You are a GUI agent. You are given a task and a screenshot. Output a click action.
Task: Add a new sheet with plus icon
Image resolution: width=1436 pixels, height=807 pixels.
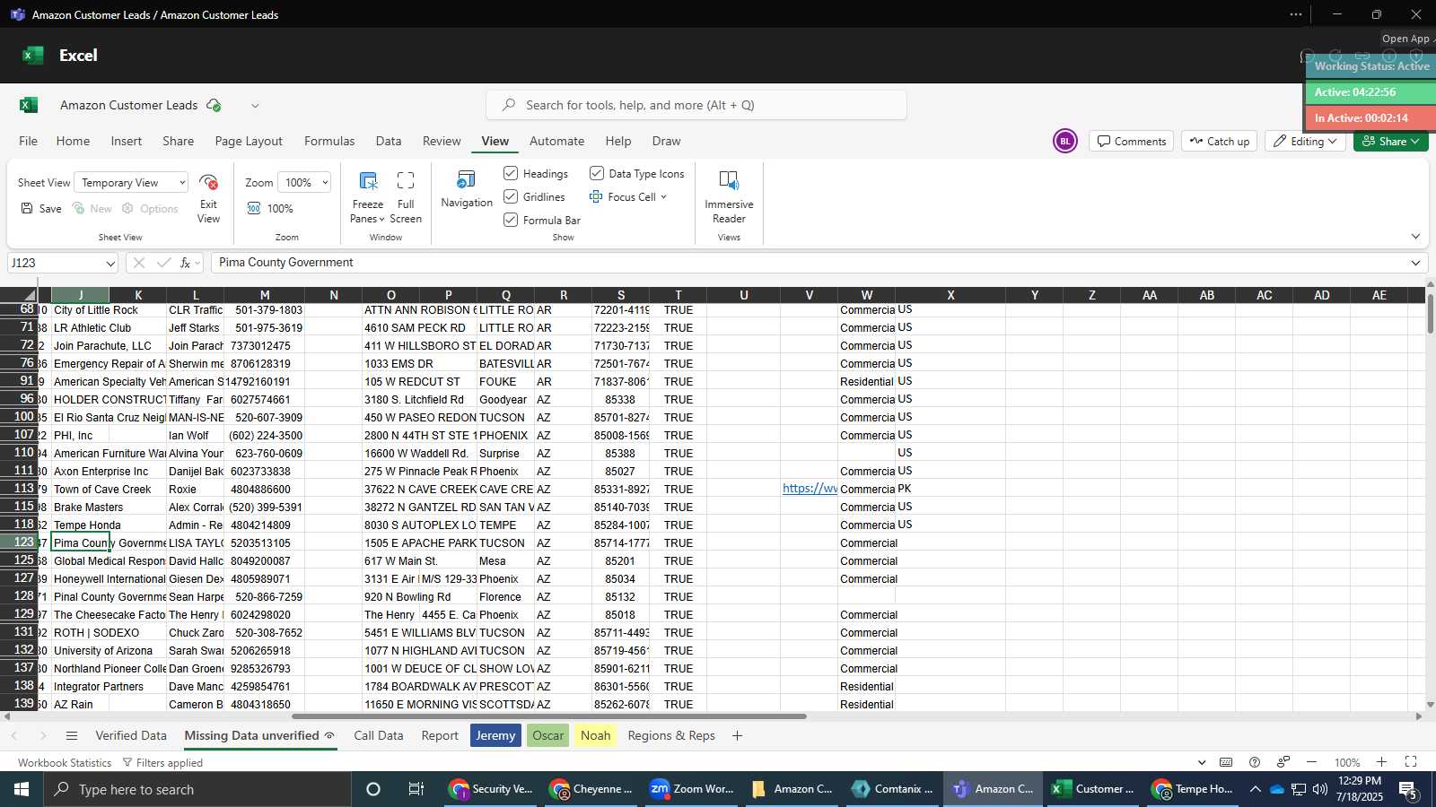point(737,735)
